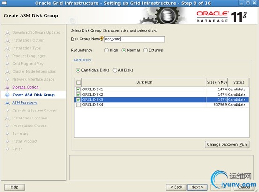
Task: Select the ORCL:DISK1 path cell
Action: click(144, 89)
